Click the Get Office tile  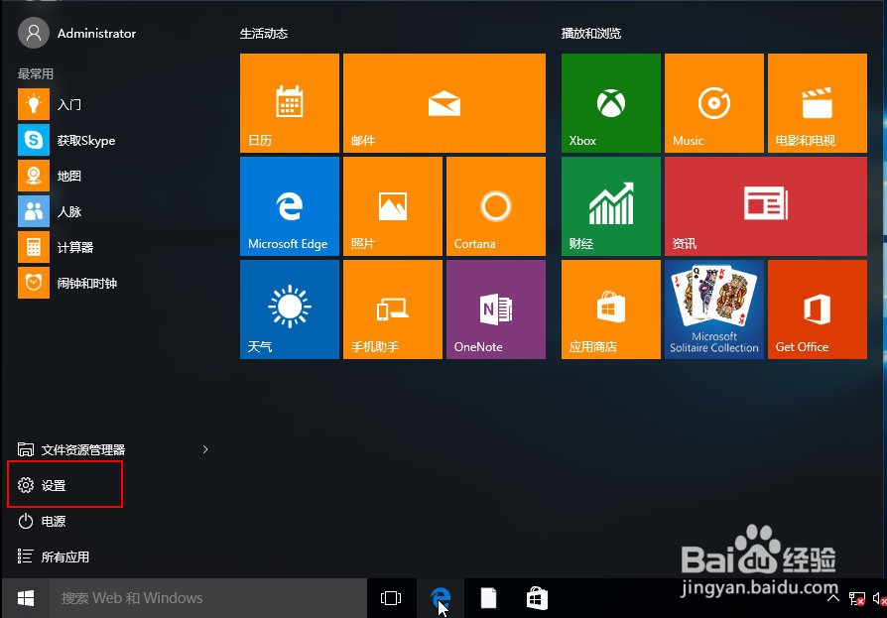(818, 309)
